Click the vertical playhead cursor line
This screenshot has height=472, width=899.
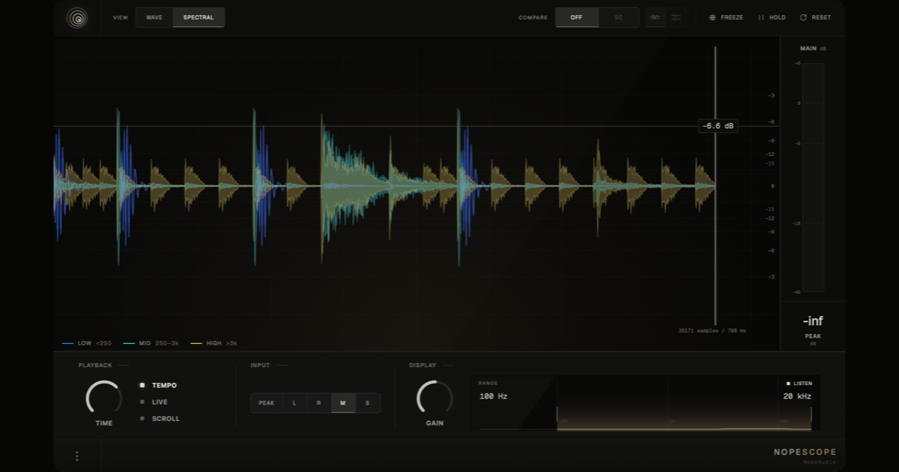click(x=715, y=185)
